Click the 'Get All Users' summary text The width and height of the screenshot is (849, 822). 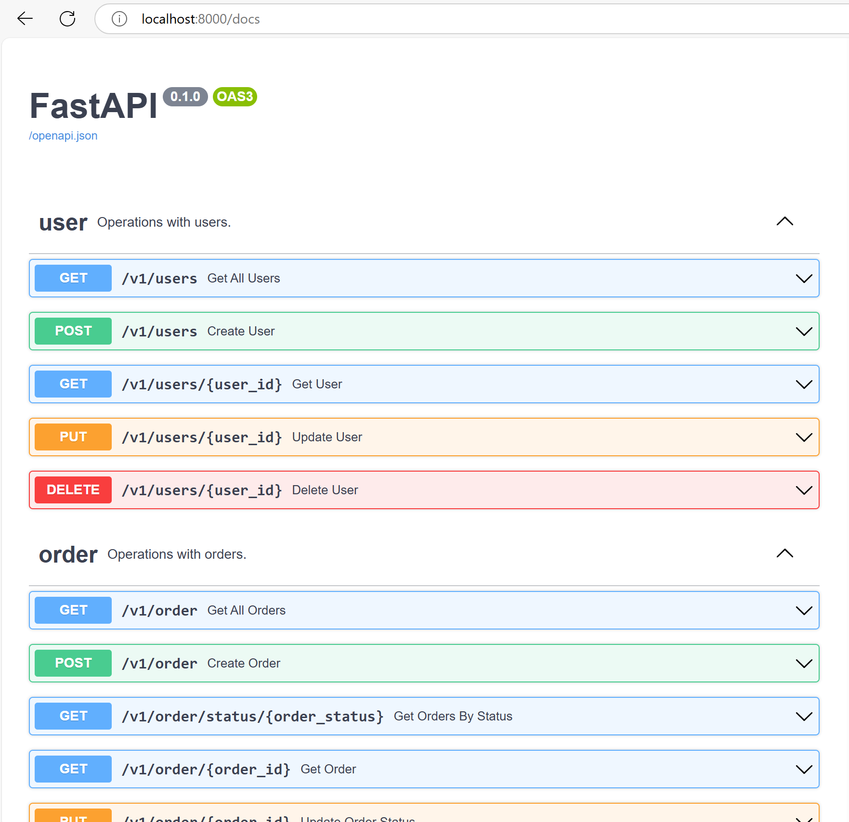244,278
